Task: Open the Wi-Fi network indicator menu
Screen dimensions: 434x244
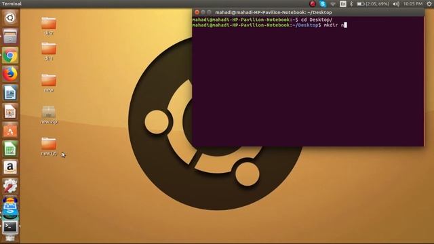Action: click(x=333, y=4)
